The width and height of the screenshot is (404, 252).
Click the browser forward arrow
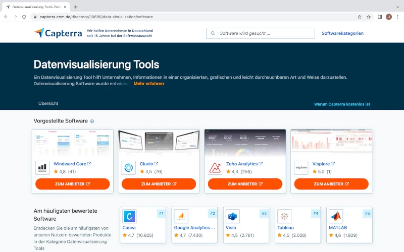tap(15, 17)
